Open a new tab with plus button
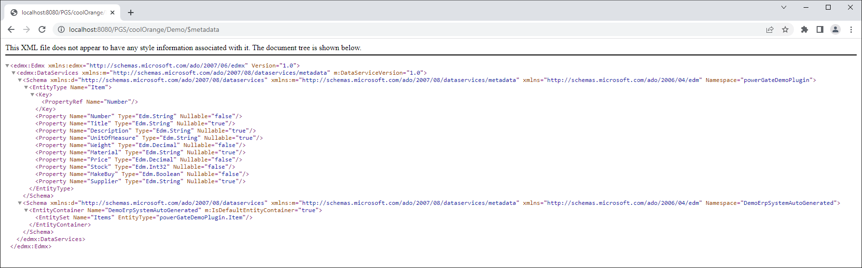This screenshot has width=862, height=268. tap(131, 13)
